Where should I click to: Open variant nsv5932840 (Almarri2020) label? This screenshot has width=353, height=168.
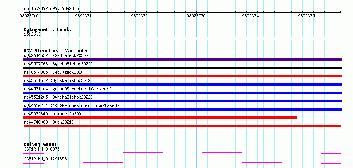coord(52,114)
